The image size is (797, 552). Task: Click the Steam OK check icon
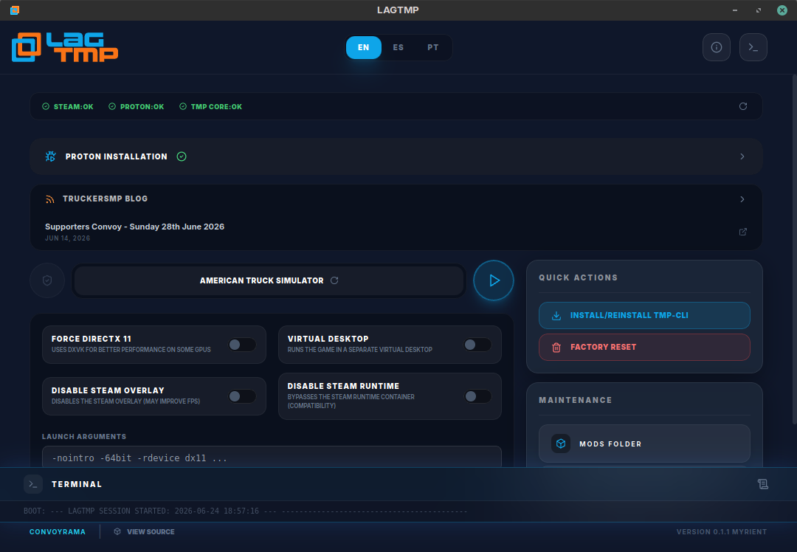(46, 107)
